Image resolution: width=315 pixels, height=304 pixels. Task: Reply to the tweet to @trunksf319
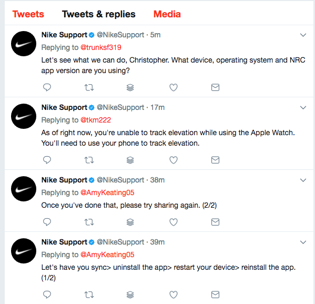47,87
